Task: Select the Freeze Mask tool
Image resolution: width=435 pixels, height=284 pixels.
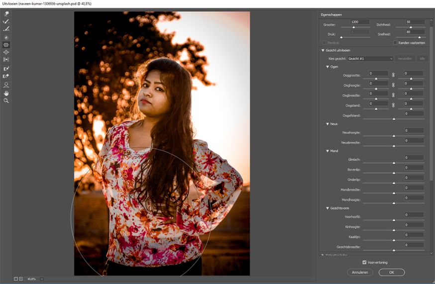Action: [x=6, y=69]
